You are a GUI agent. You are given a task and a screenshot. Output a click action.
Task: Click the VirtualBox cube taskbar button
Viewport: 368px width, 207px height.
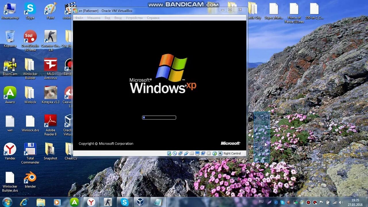click(140, 202)
